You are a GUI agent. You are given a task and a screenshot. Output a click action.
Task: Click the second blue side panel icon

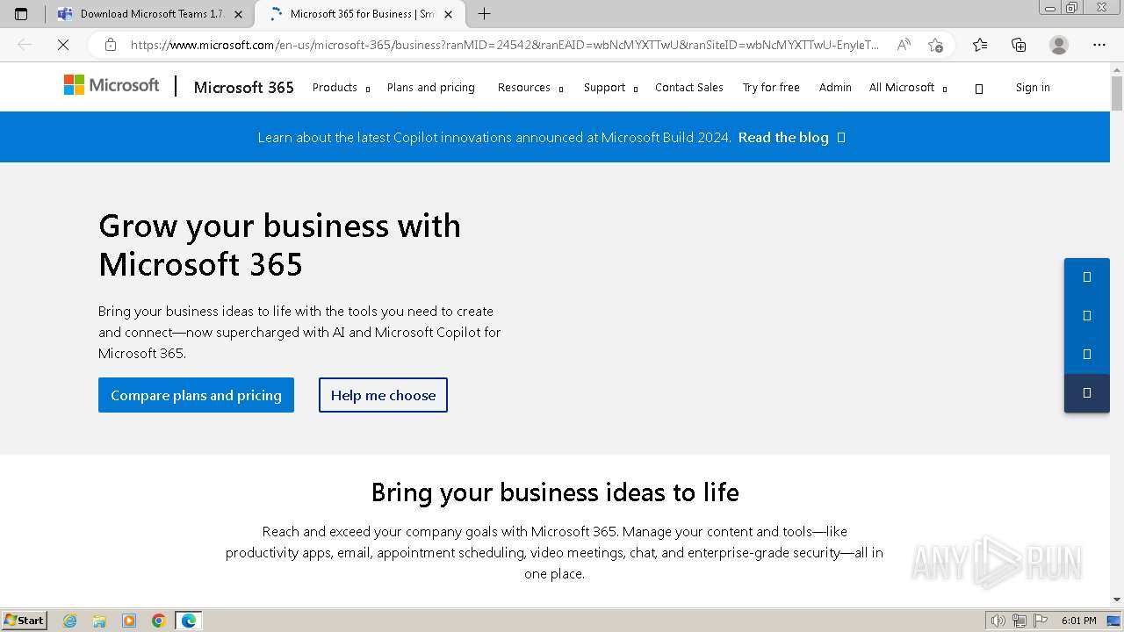pyautogui.click(x=1087, y=316)
